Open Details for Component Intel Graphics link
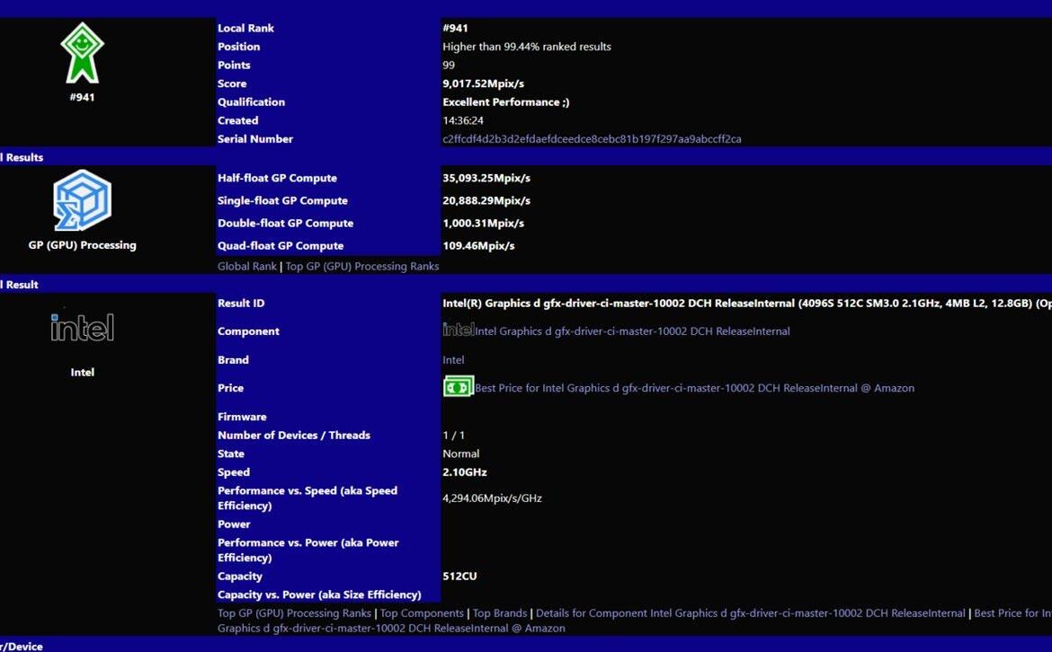The image size is (1052, 652). (750, 613)
